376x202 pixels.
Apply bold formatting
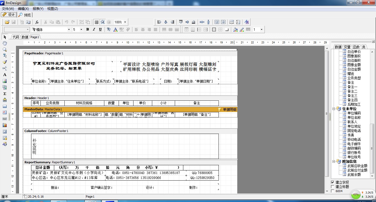coord(88,29)
